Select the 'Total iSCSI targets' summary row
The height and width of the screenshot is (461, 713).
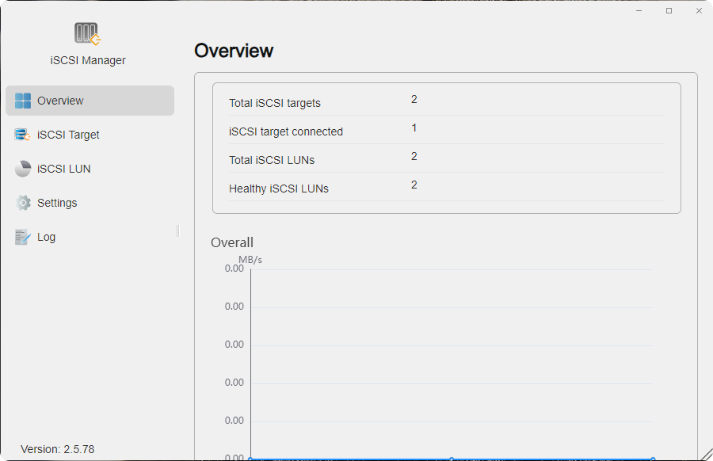pos(275,103)
